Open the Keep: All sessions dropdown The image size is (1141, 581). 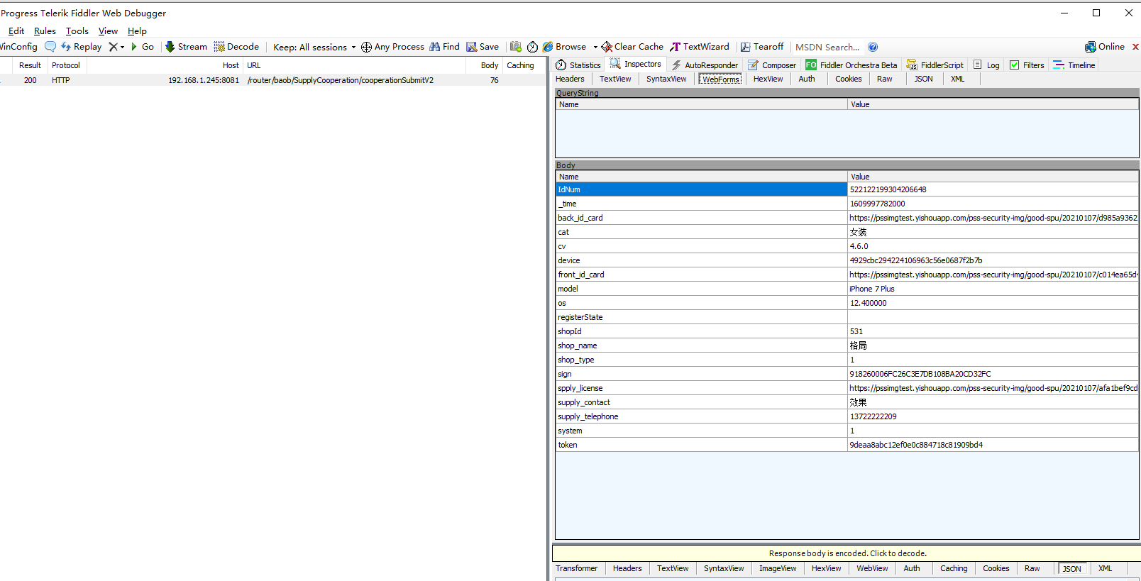[x=314, y=47]
